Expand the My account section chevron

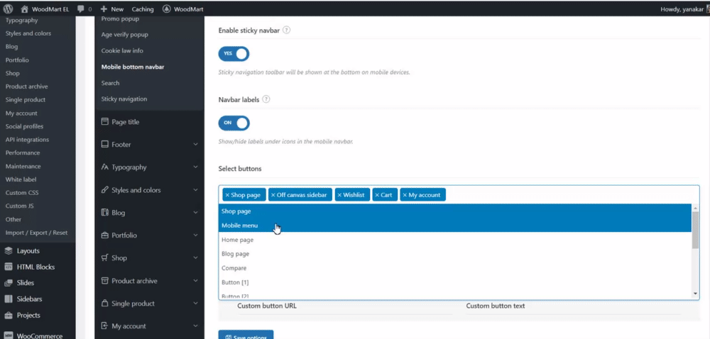196,326
